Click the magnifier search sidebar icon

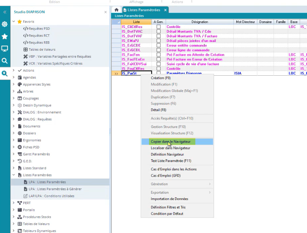[5, 61]
